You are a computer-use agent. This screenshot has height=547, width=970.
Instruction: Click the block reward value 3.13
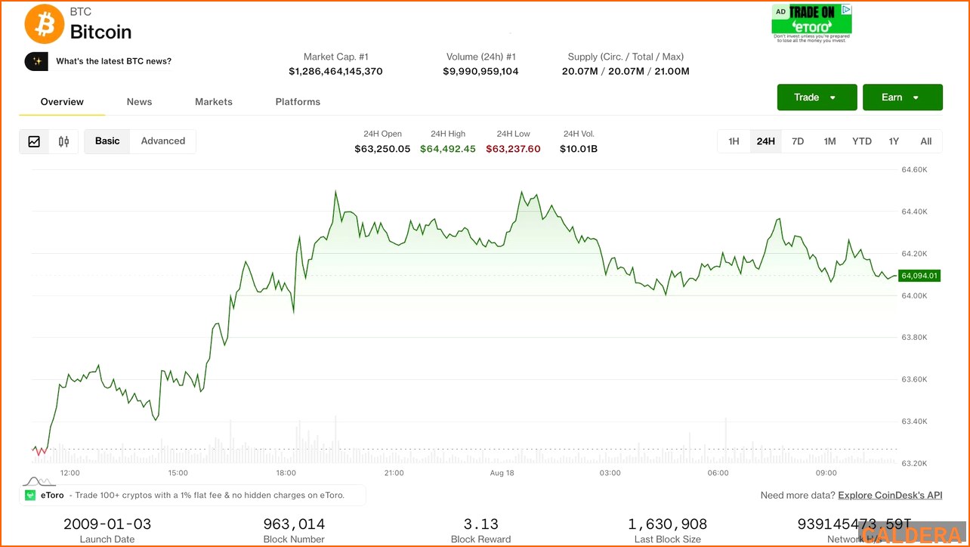tap(480, 524)
